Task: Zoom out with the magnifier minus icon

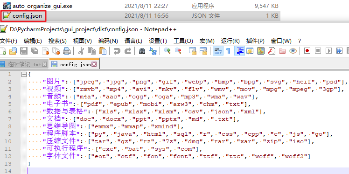Action: click(178, 51)
